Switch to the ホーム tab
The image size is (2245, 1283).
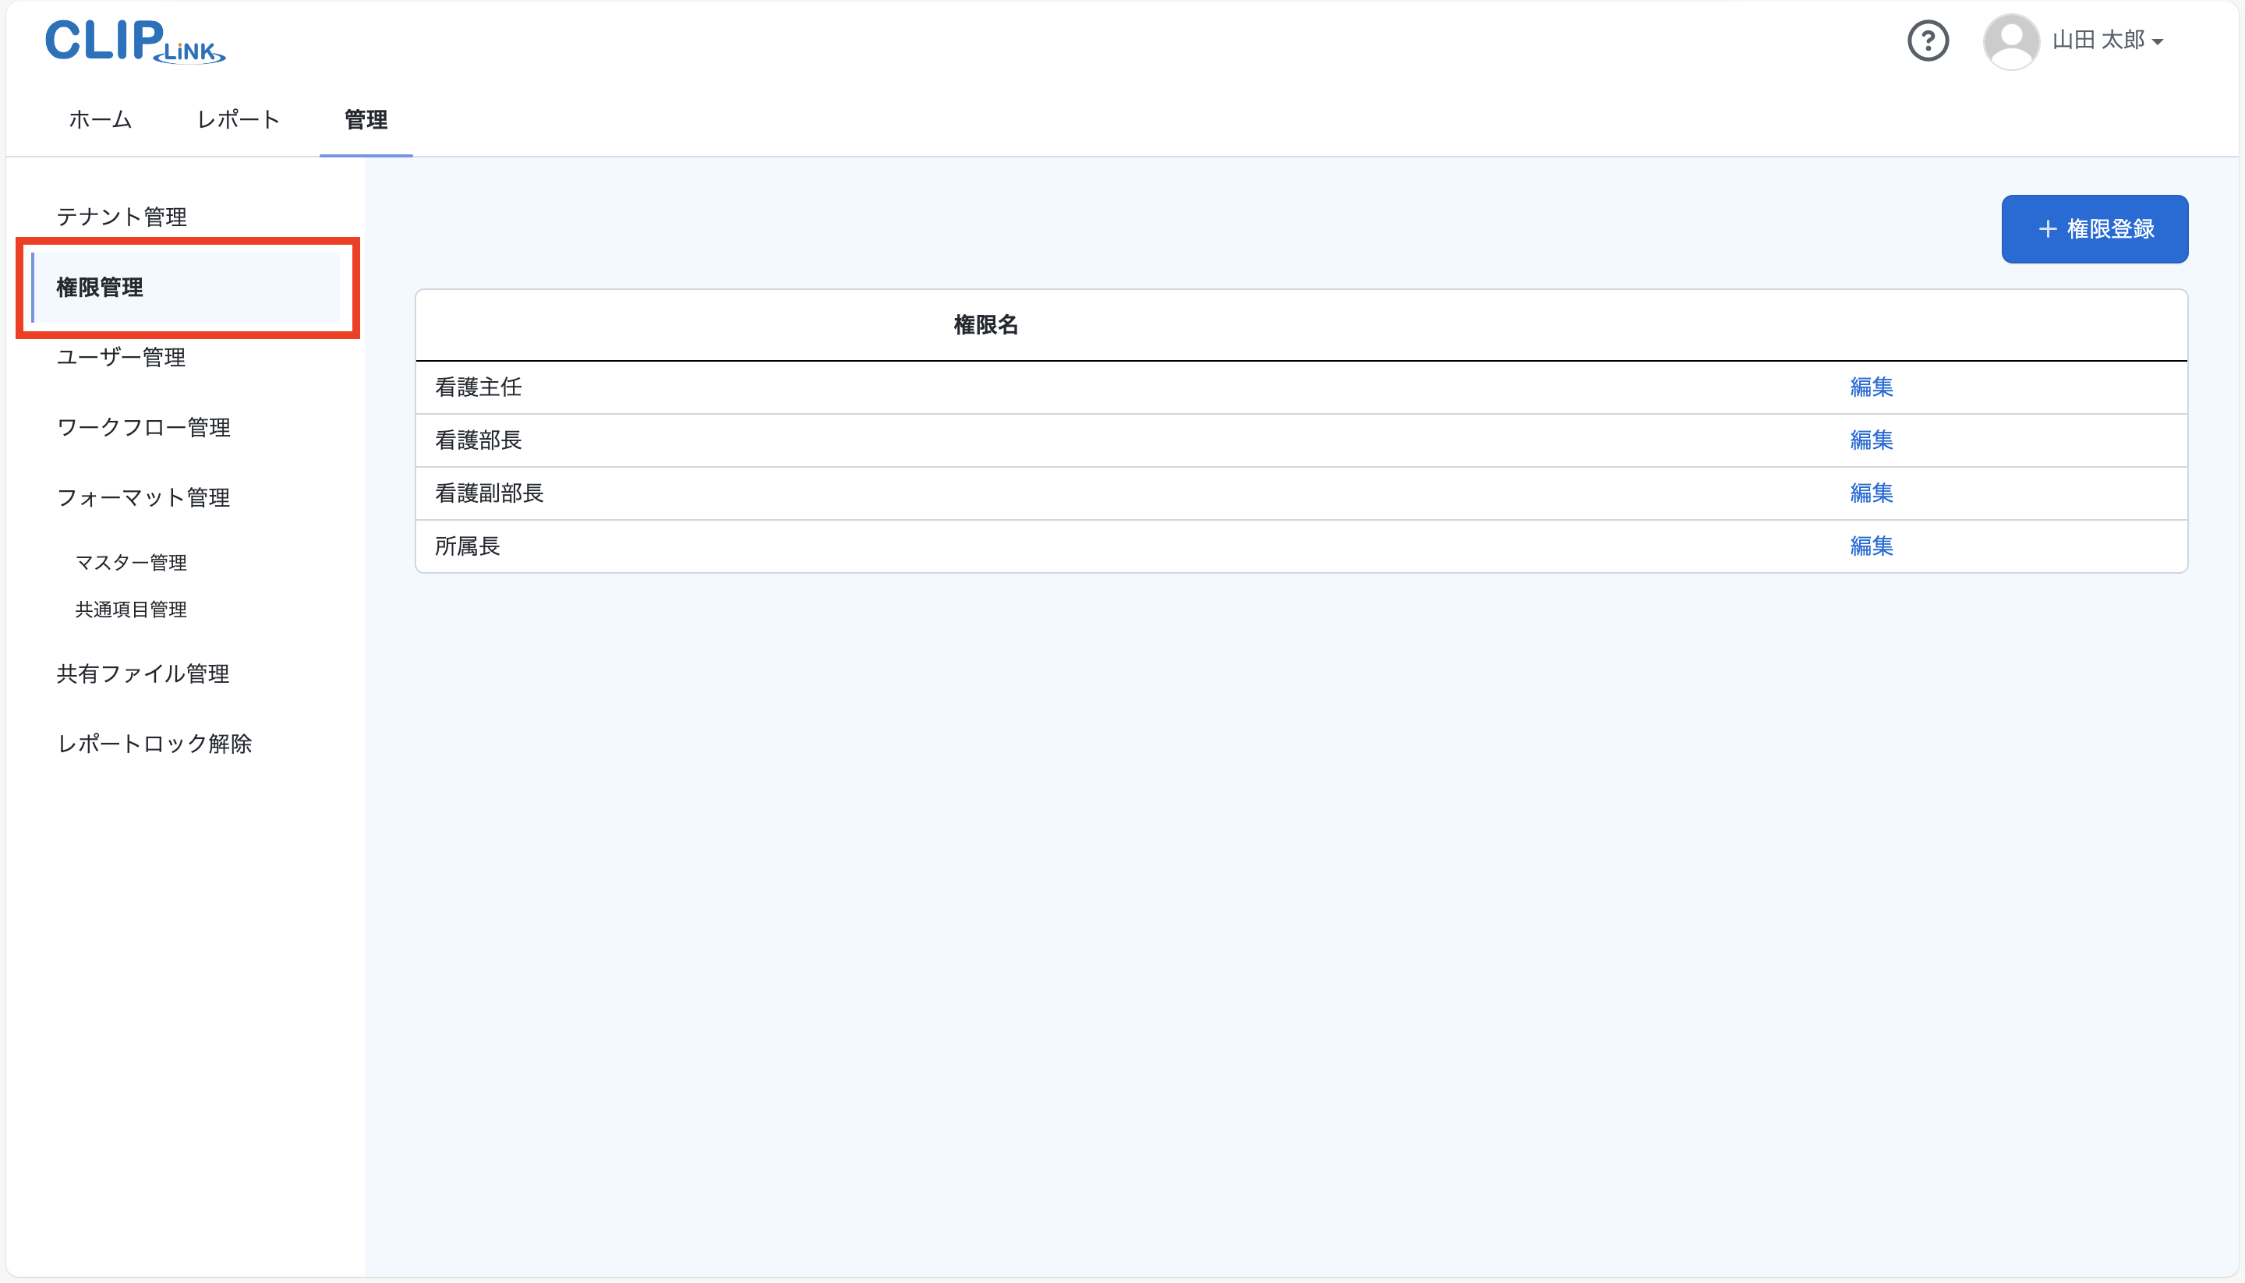click(x=99, y=120)
